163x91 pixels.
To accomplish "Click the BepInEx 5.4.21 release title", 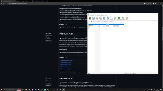I will [66, 34].
